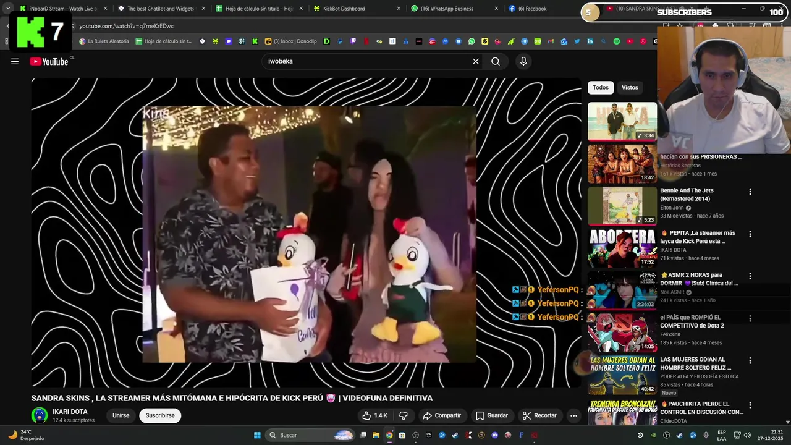791x445 pixels.
Task: Open options menu for PEPITA streamer video
Action: coord(750,234)
